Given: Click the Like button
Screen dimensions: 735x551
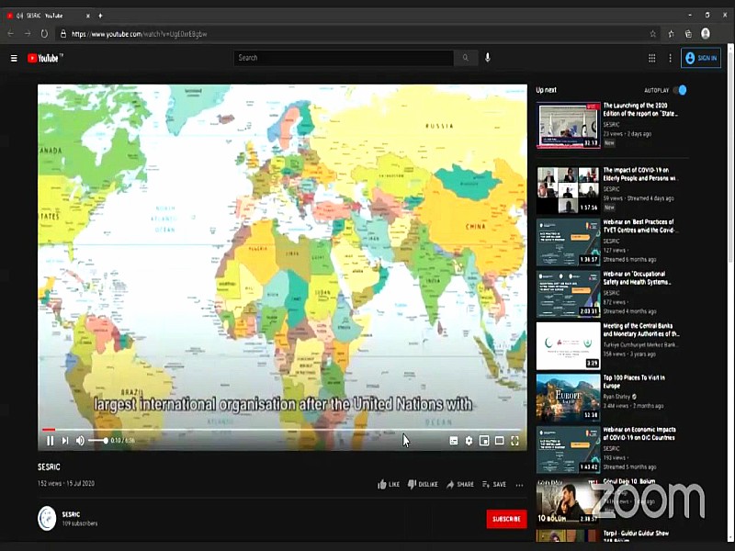Looking at the screenshot, I should coord(389,484).
